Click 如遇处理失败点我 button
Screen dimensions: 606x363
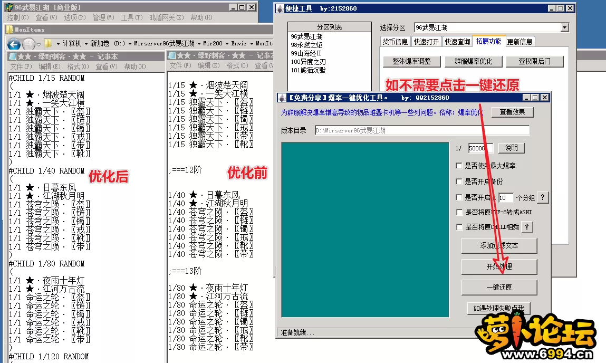click(498, 308)
